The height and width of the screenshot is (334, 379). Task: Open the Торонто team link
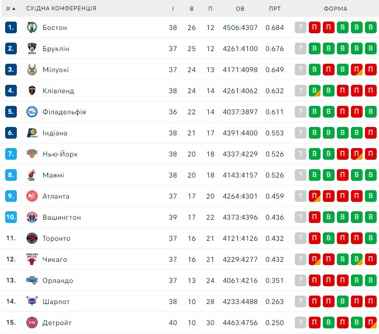pos(56,238)
